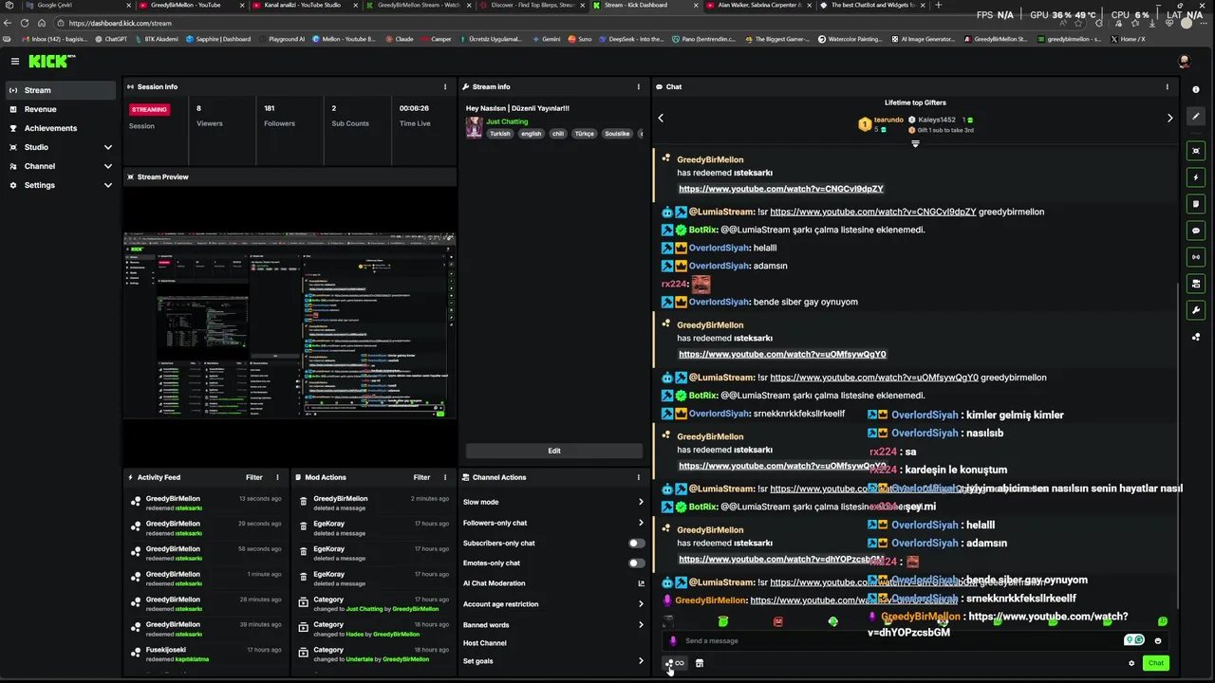
Task: Show next top gifters with right arrow
Action: click(x=1169, y=118)
